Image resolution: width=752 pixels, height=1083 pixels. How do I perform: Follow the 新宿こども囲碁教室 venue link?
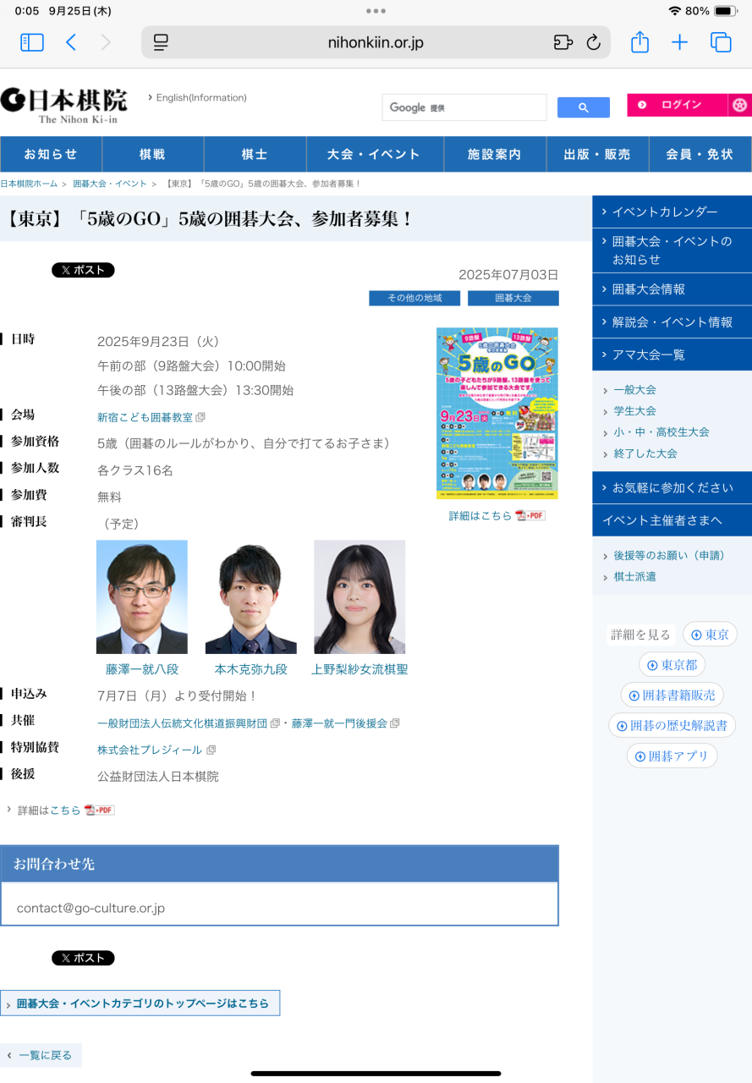[145, 417]
